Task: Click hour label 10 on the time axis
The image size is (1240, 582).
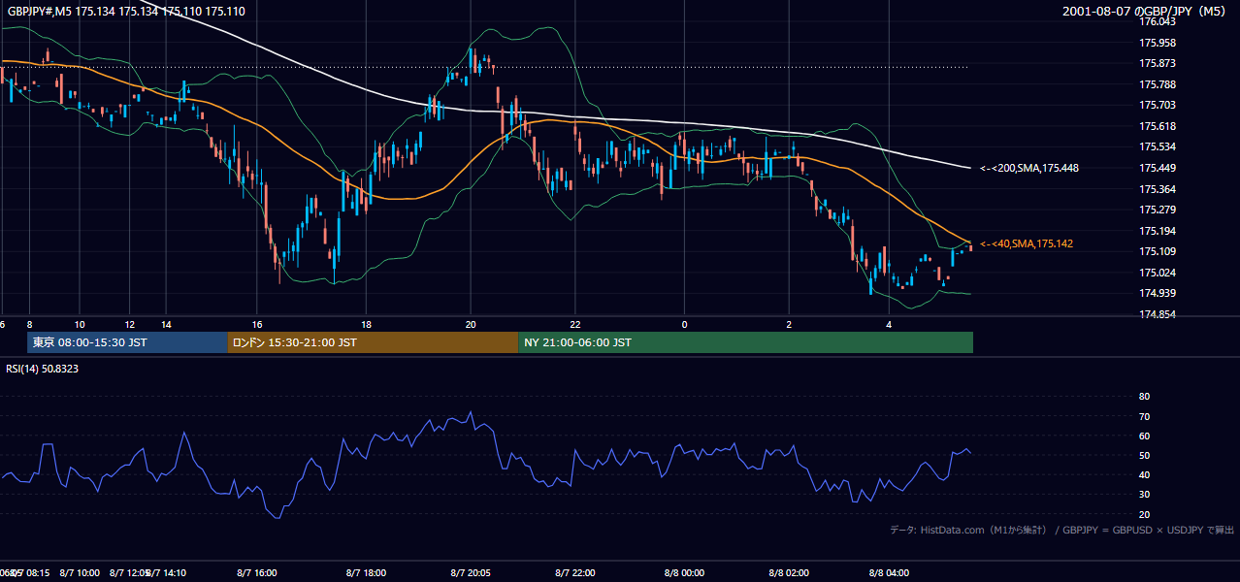Action: (x=80, y=324)
